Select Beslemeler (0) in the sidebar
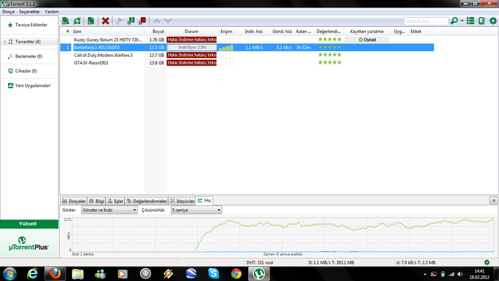Viewport: 499px width, 281px height. tap(29, 56)
